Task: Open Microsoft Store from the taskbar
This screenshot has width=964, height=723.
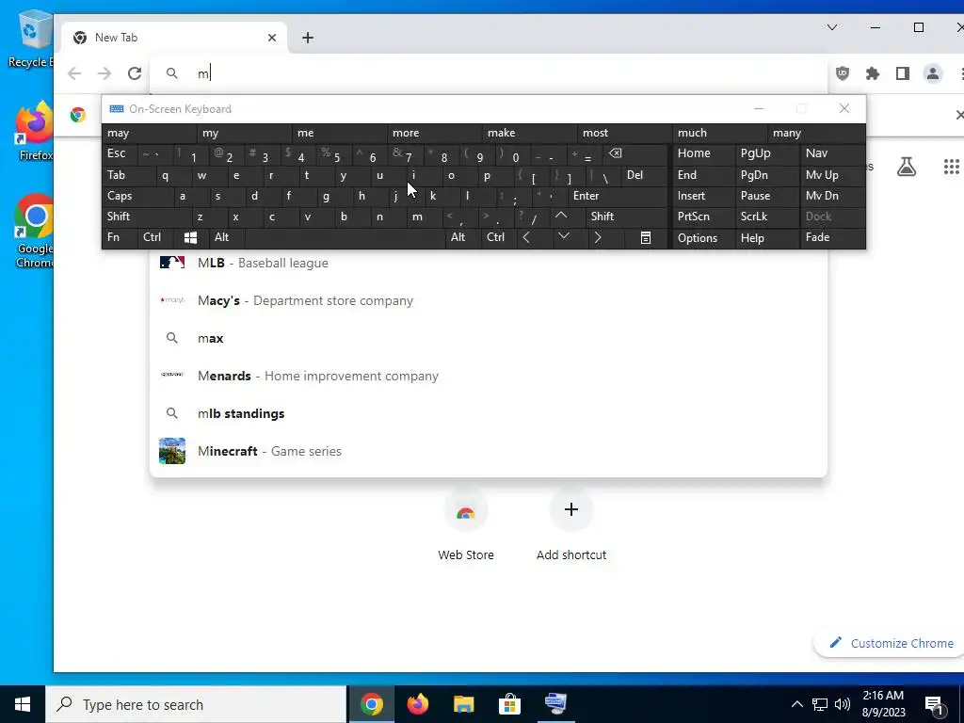Action: pos(509,704)
